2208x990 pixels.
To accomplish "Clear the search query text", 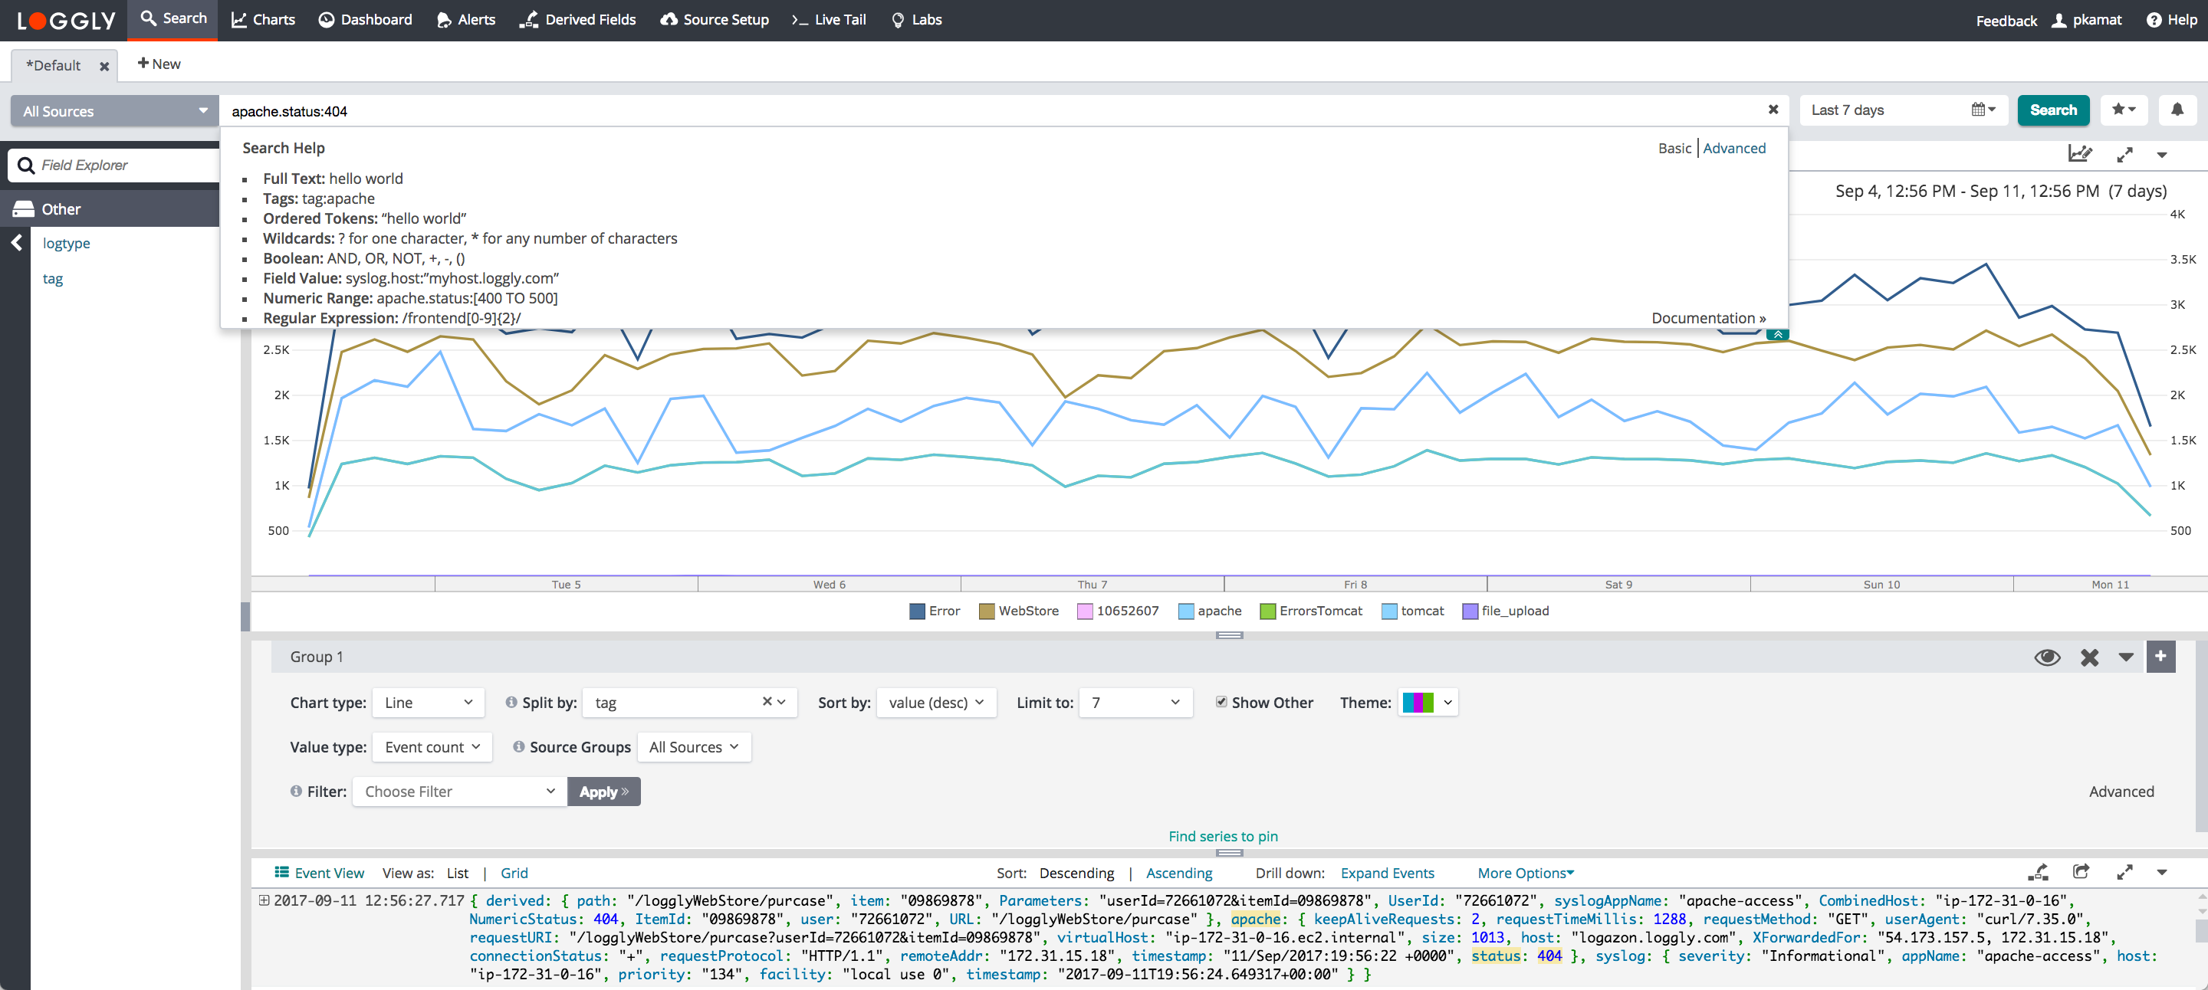I will [1773, 110].
